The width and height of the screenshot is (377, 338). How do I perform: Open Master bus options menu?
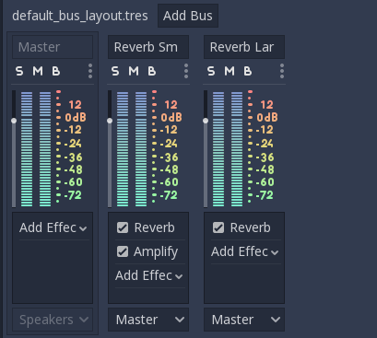tap(90, 71)
